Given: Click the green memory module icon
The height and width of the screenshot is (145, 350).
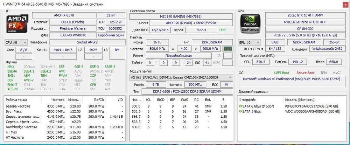Looking at the screenshot, I should point(228,49).
